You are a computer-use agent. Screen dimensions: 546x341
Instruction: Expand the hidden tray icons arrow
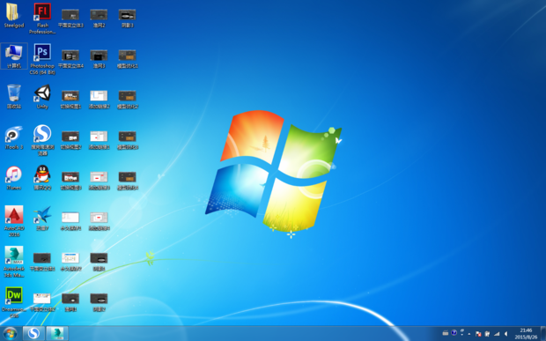[x=469, y=334]
